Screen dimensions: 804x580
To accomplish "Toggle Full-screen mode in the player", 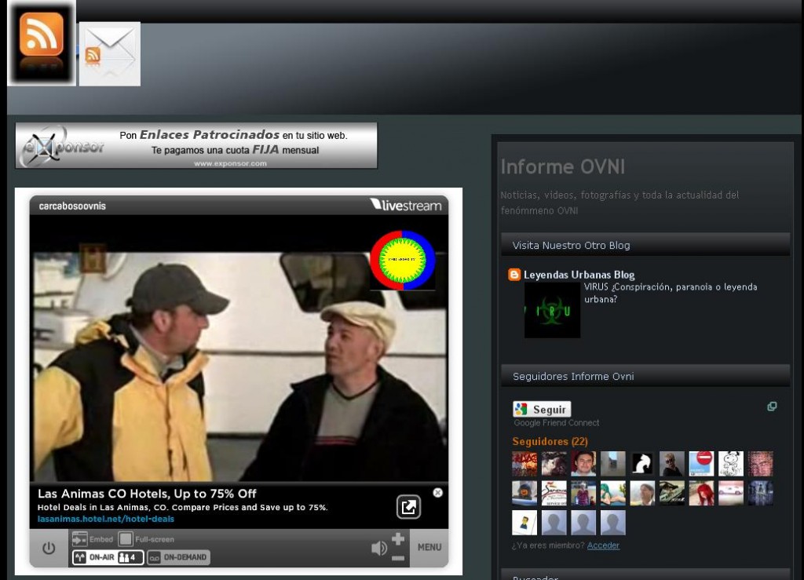I will tap(126, 539).
